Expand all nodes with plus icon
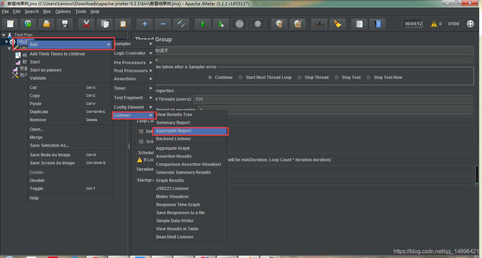The image size is (482, 258). (145, 24)
